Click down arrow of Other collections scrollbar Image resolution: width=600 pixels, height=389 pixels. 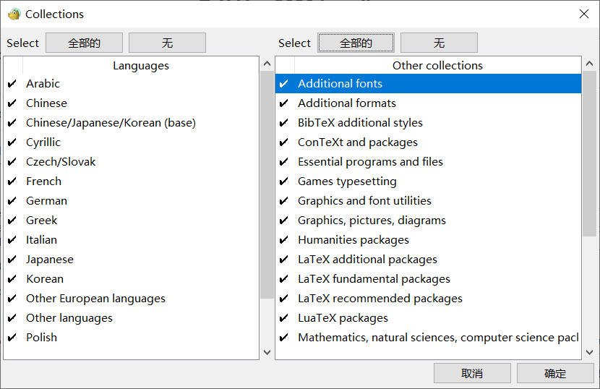[590, 352]
